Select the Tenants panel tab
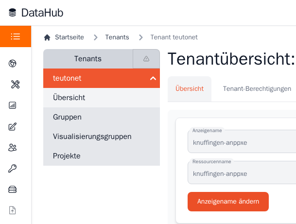Screen dimensions: 296x224 (x=88, y=59)
